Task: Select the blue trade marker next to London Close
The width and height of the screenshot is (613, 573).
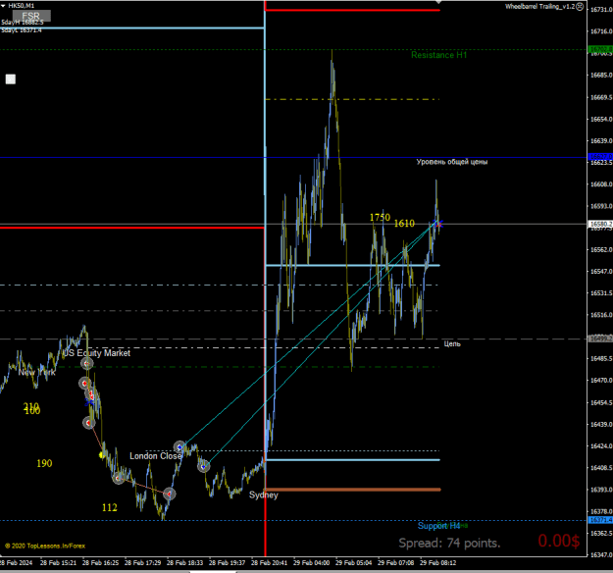Action: pos(179,447)
